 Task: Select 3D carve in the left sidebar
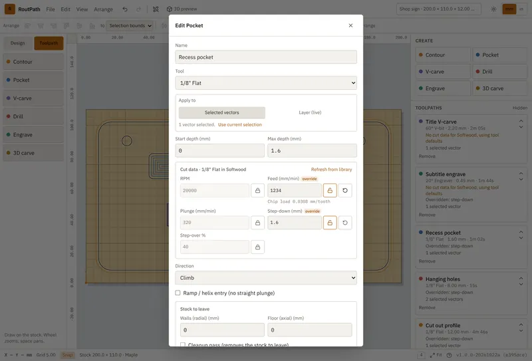point(33,153)
